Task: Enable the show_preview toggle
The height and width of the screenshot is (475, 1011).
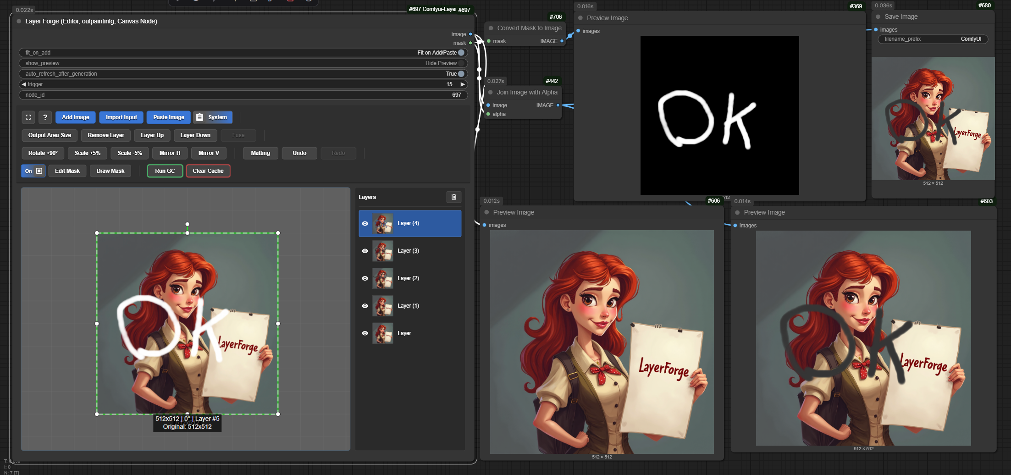Action: pyautogui.click(x=461, y=63)
